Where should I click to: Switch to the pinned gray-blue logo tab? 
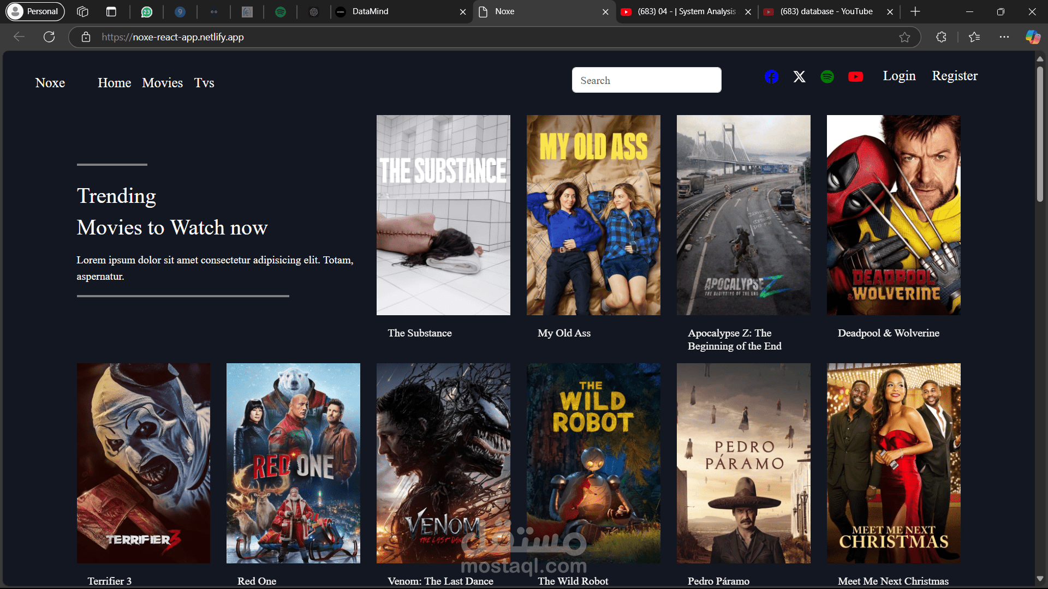247,11
